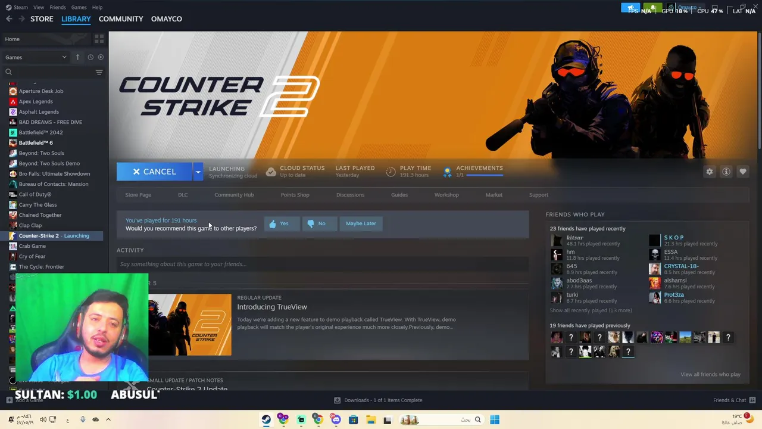The height and width of the screenshot is (429, 762).
Task: Open Discord from the Windows taskbar
Action: click(335, 419)
